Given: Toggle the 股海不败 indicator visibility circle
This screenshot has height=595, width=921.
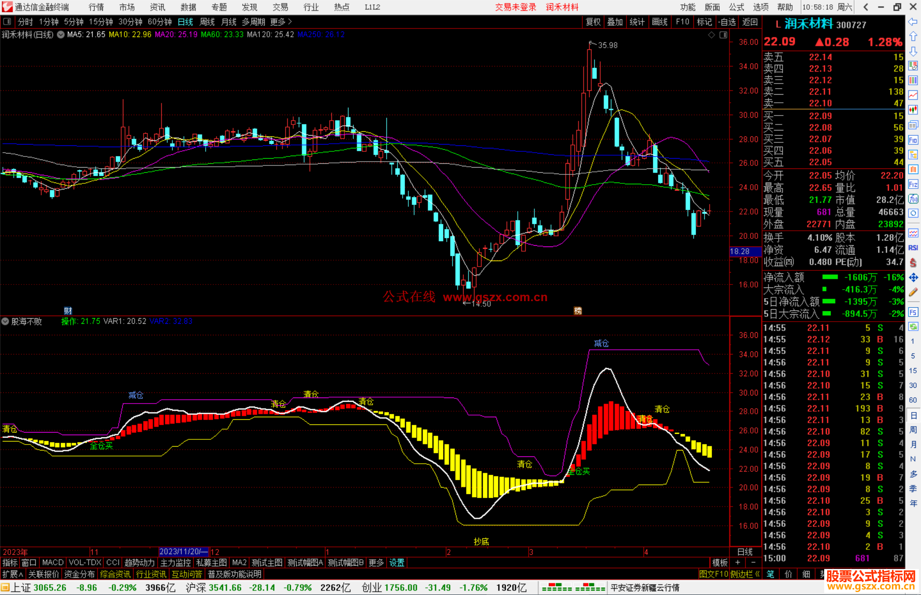Looking at the screenshot, I should pos(5,321).
